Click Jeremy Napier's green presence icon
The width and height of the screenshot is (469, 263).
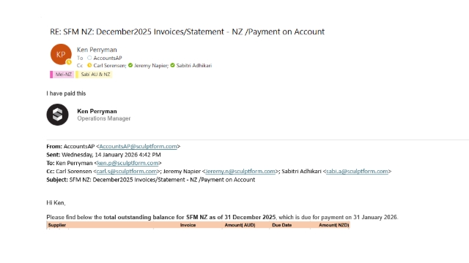pyautogui.click(x=130, y=65)
